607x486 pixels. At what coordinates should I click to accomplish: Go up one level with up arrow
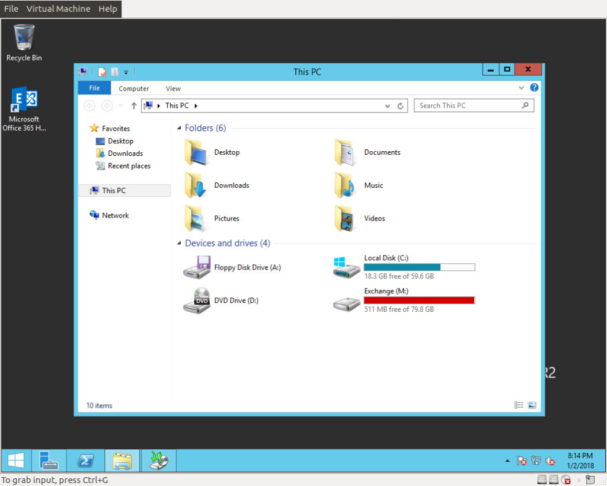click(133, 105)
